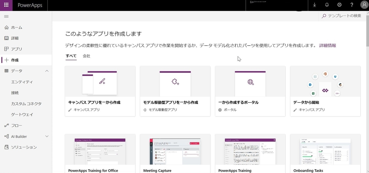Viewport: 369px width, 173px height.
Task: Click the home icon beside ホーム
Action: point(6,28)
